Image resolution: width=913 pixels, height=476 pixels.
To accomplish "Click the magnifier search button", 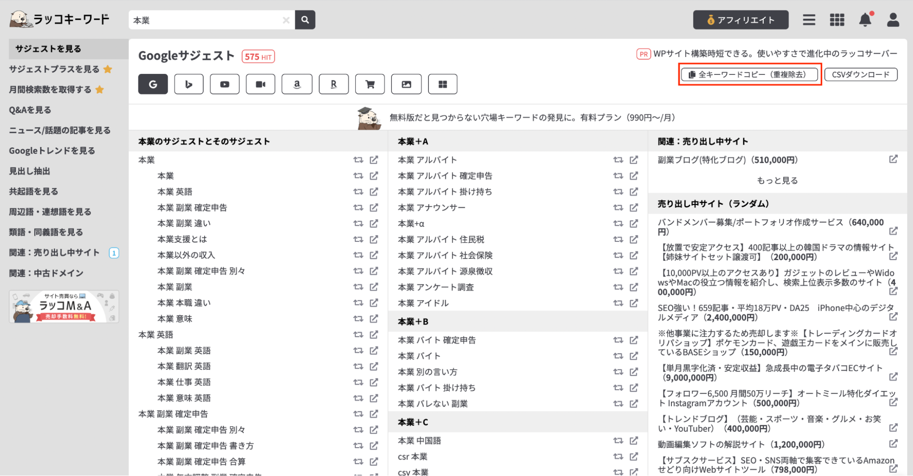I will click(x=305, y=20).
